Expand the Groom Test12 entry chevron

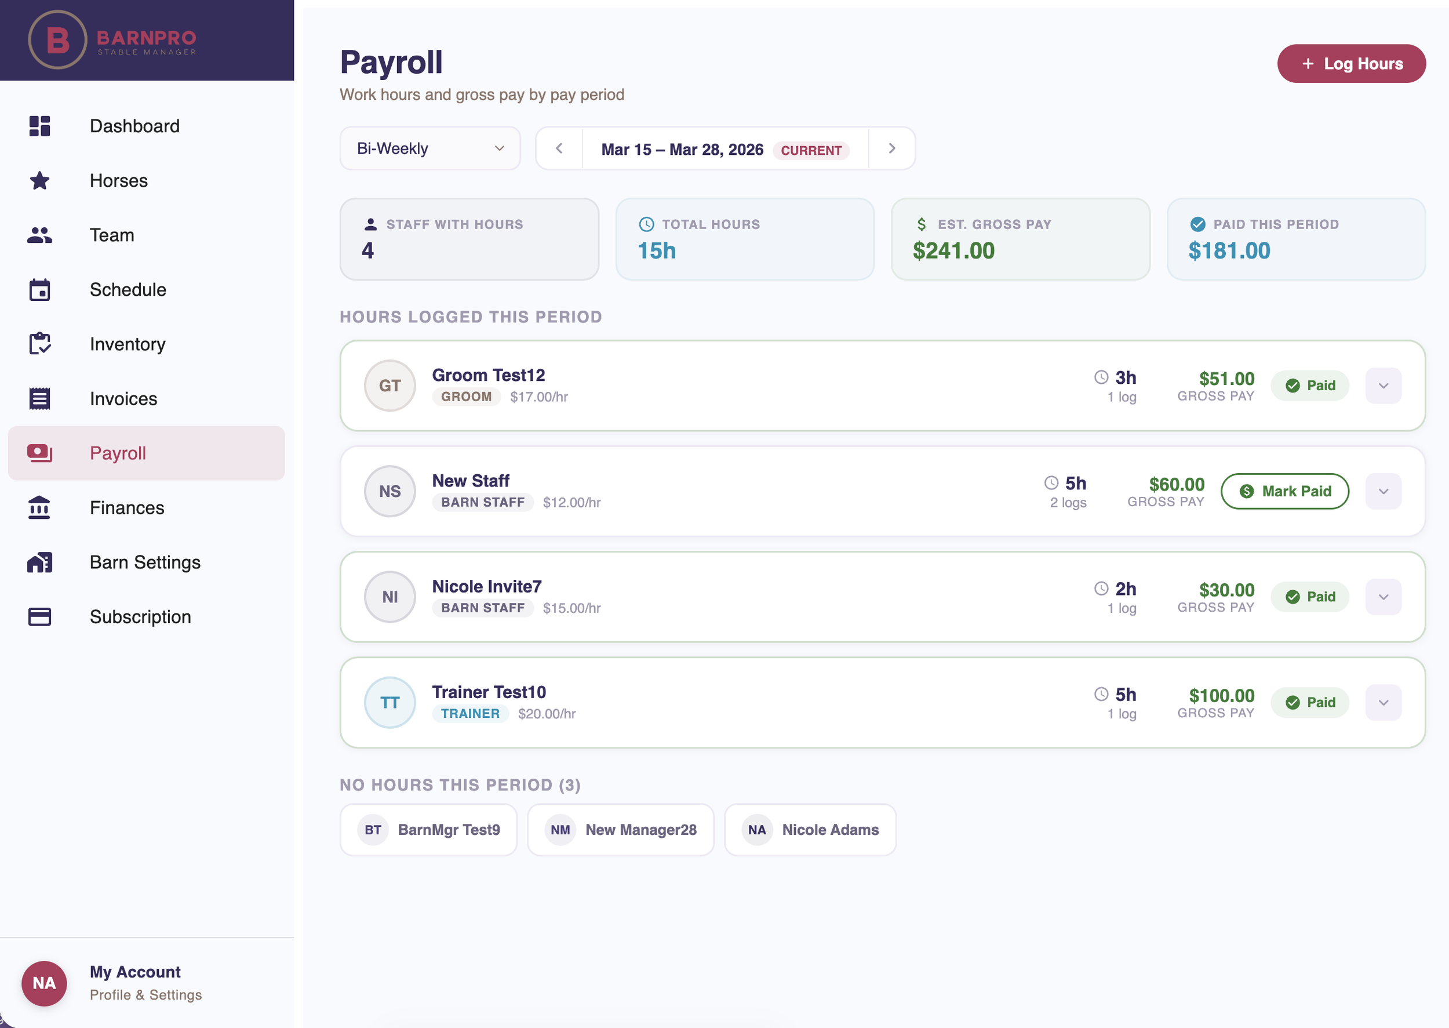click(1383, 385)
